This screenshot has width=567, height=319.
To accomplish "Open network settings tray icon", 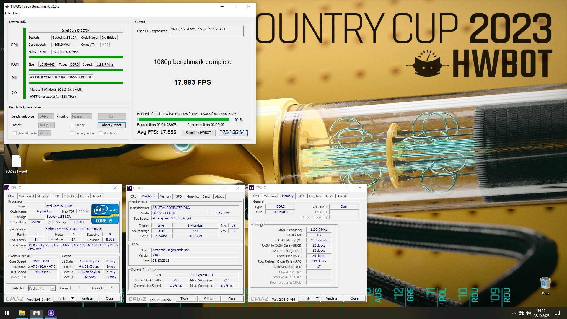I will tap(521, 313).
